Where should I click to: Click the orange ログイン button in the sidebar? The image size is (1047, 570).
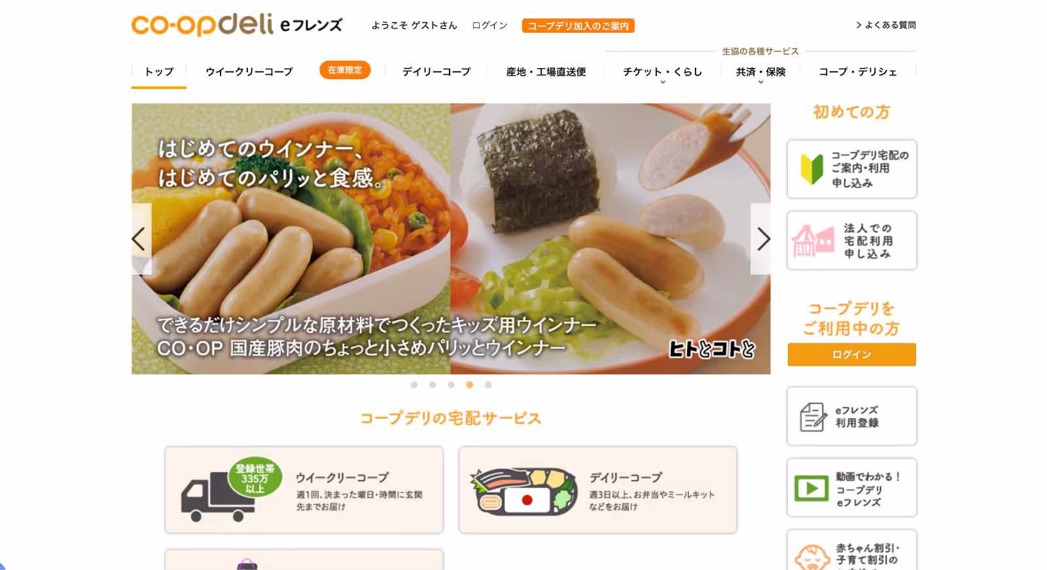coord(851,355)
